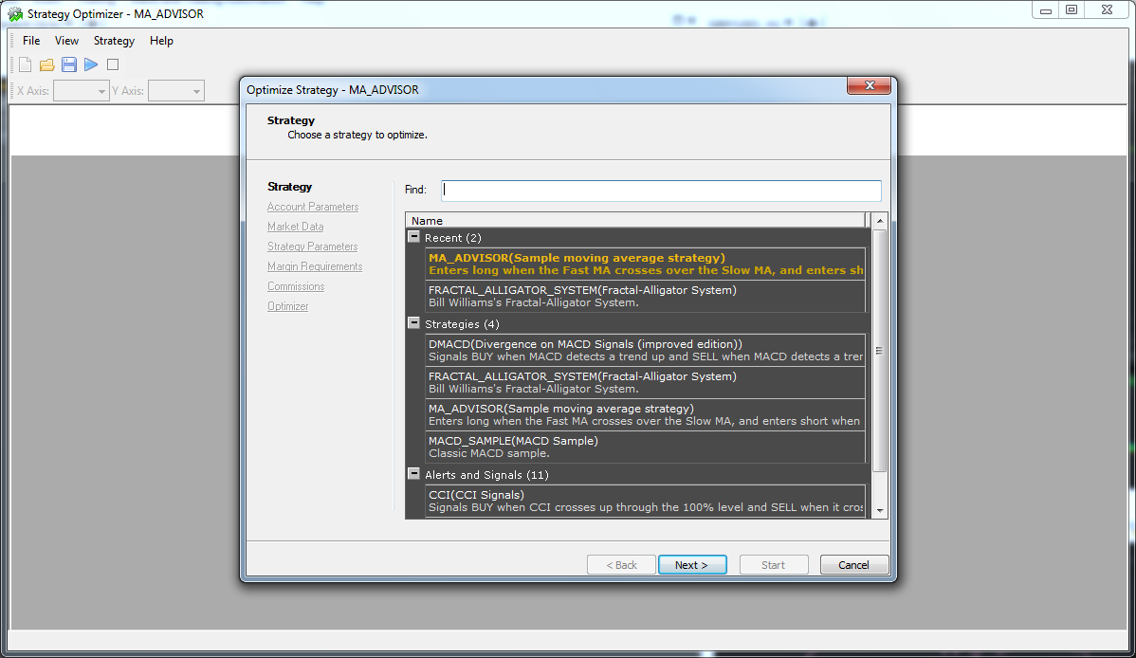
Task: Click the Strategy Optimizer app icon in title bar
Action: click(15, 14)
